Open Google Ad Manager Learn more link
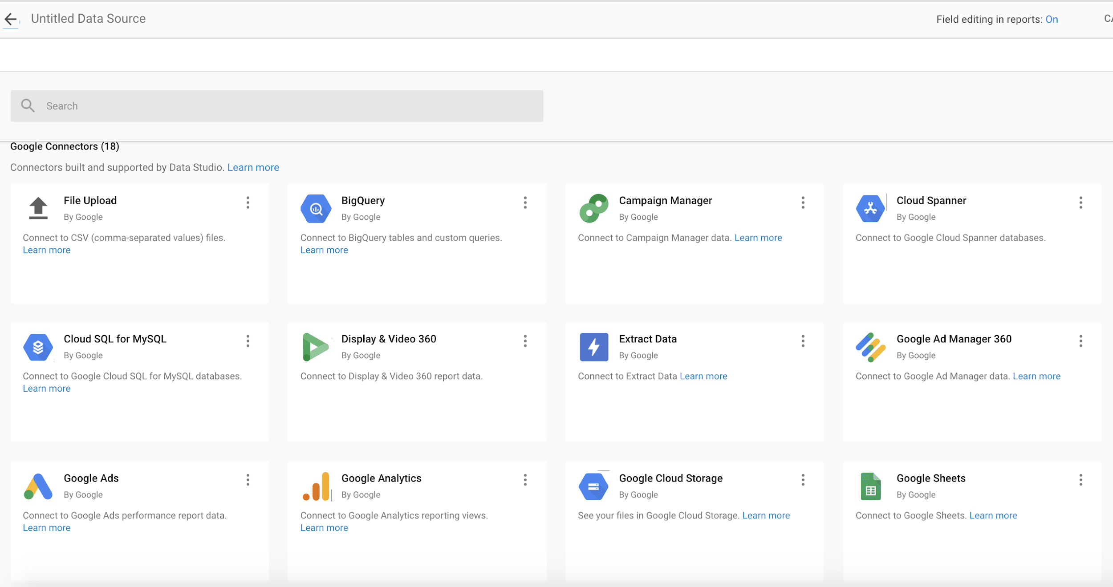 [x=1037, y=376]
